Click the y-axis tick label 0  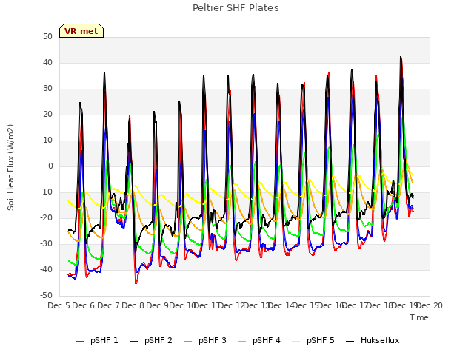pyautogui.click(x=50, y=166)
